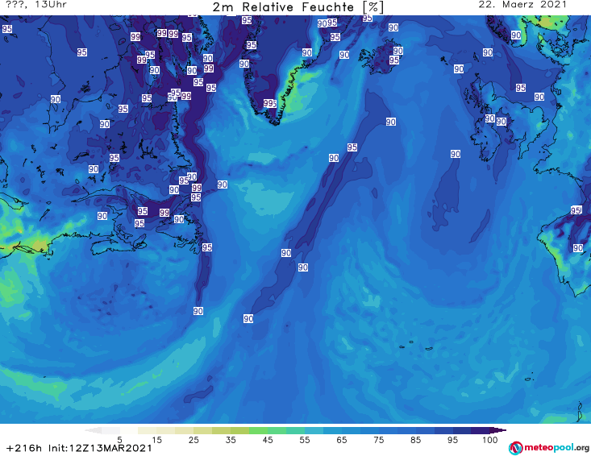Click the date '22. Maerz 2021'

(522, 5)
